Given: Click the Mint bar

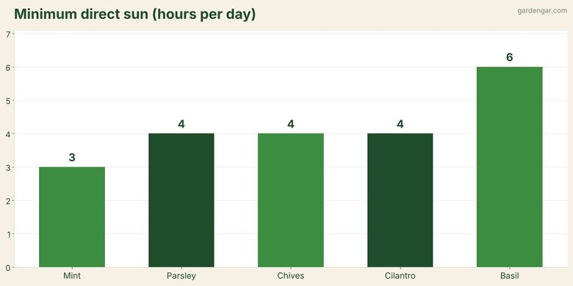Looking at the screenshot, I should click(x=72, y=217).
